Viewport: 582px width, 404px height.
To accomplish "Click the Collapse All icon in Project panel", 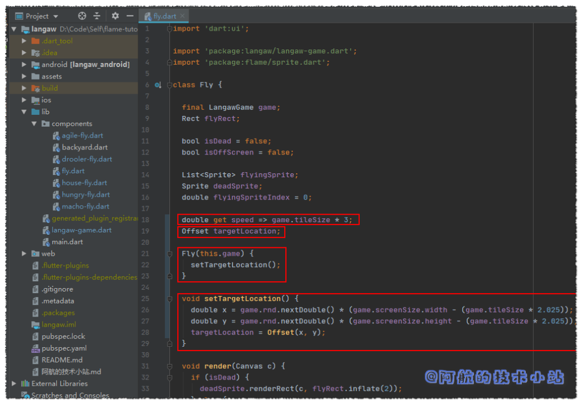I will [x=97, y=16].
